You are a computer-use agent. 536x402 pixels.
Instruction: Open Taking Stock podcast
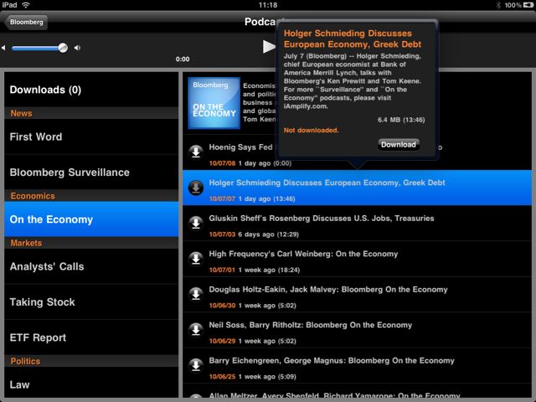(x=91, y=301)
